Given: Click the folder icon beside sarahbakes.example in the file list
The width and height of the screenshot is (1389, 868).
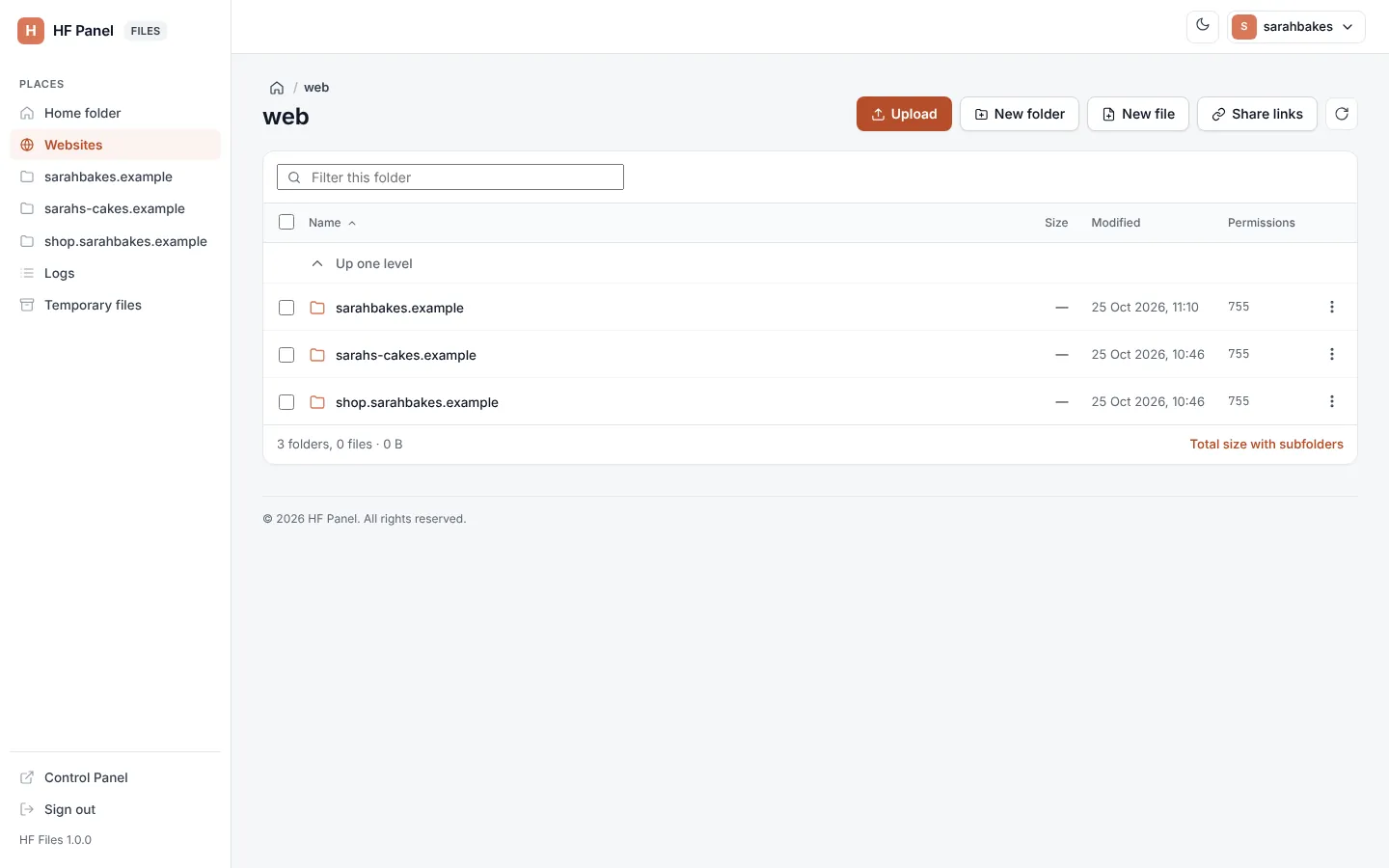Looking at the screenshot, I should tap(317, 308).
